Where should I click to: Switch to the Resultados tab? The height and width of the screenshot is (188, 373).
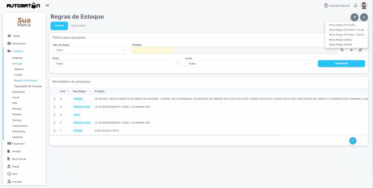[78, 26]
